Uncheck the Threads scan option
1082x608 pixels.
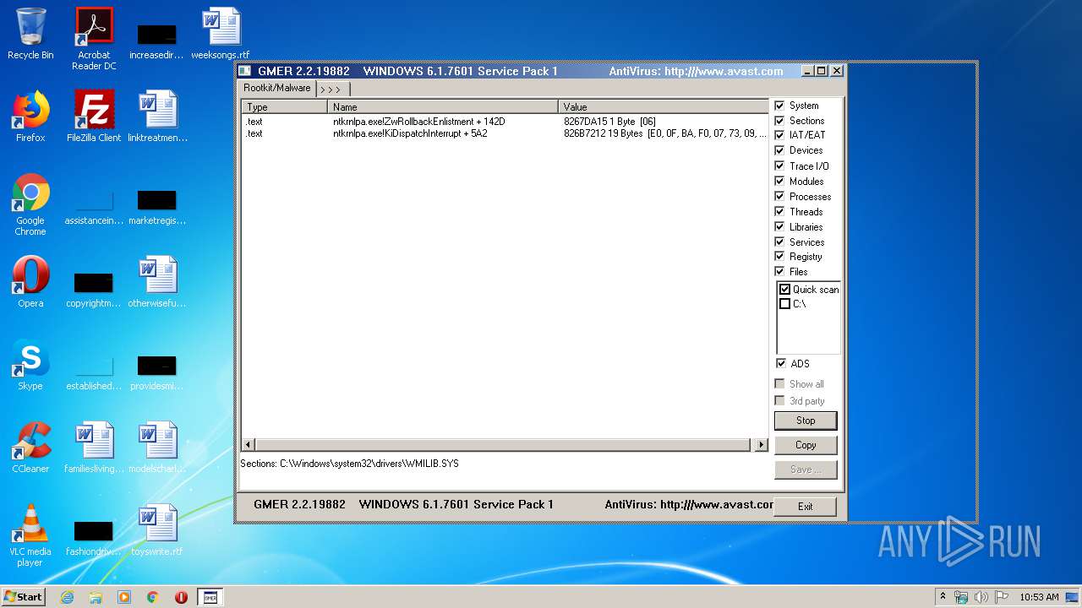(779, 212)
